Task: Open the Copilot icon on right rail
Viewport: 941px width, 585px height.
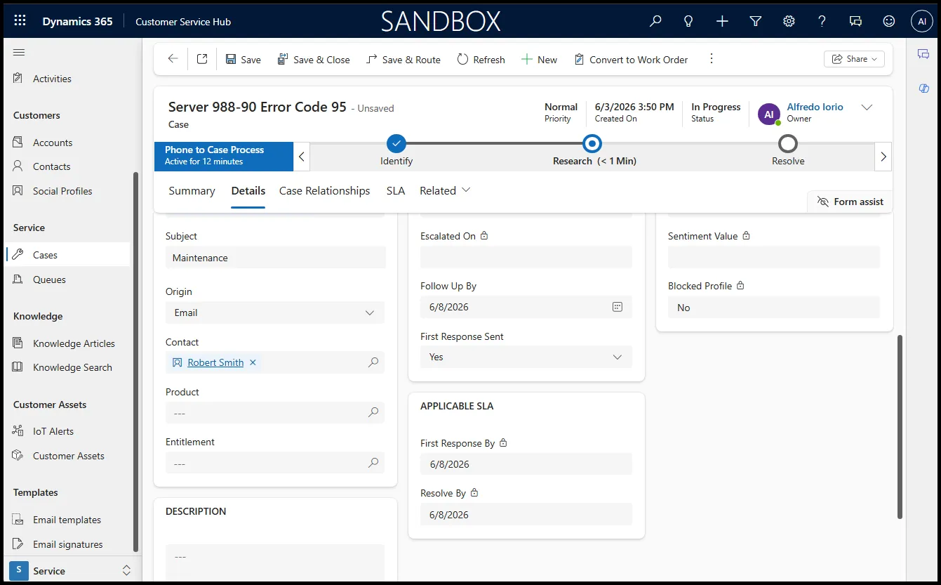Action: pos(923,88)
